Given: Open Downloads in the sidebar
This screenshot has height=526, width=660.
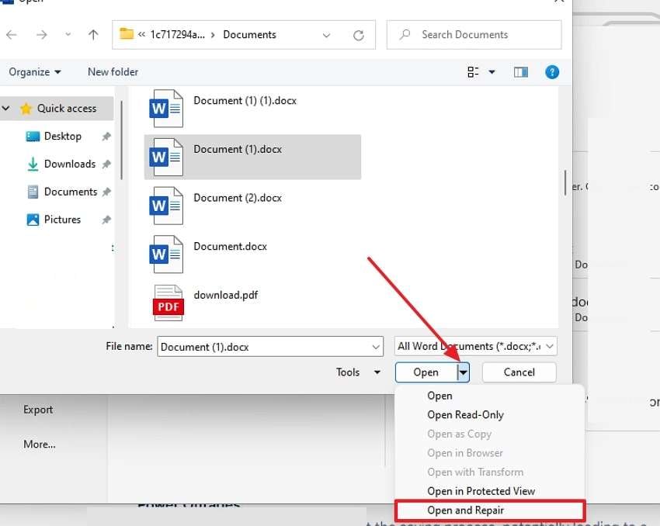Looking at the screenshot, I should (69, 164).
